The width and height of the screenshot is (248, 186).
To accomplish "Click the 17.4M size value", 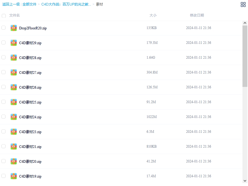I will (151, 176).
